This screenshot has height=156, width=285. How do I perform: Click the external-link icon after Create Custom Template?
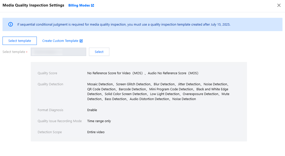pyautogui.click(x=81, y=41)
